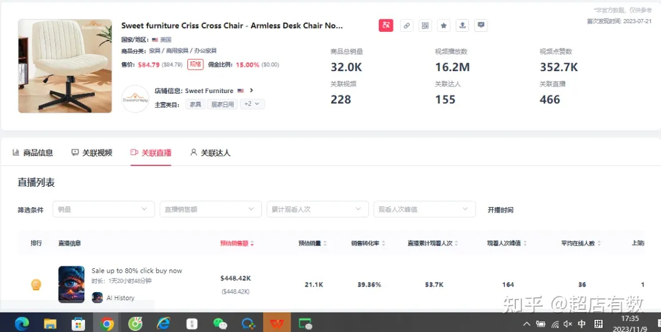This screenshot has width=661, height=332.
Task: Select the 关联直播 tab
Action: click(151, 153)
